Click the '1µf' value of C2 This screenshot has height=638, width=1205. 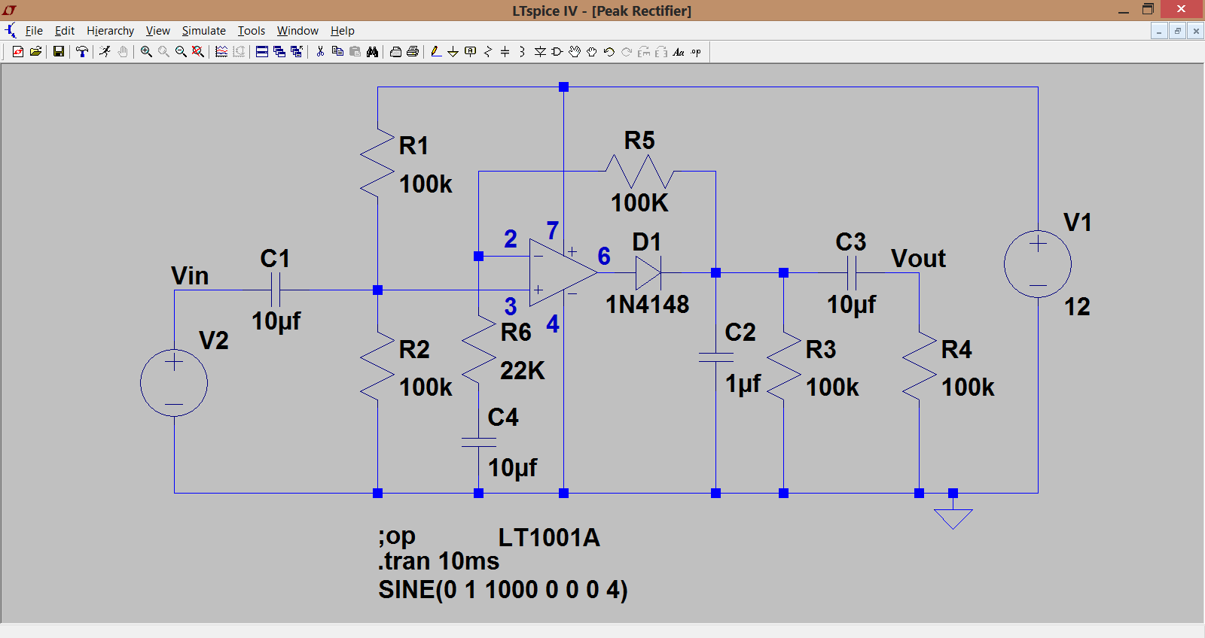(743, 384)
